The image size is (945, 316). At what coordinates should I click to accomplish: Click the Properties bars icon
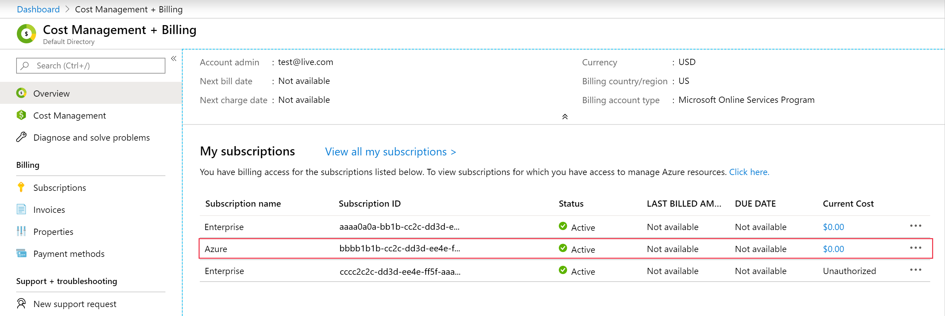click(x=21, y=231)
